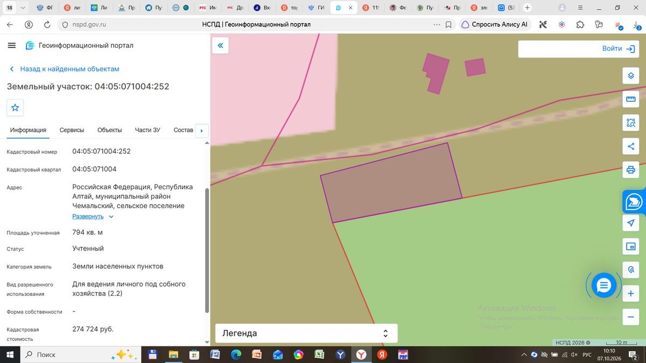
Task: Share the current map view
Action: (630, 146)
